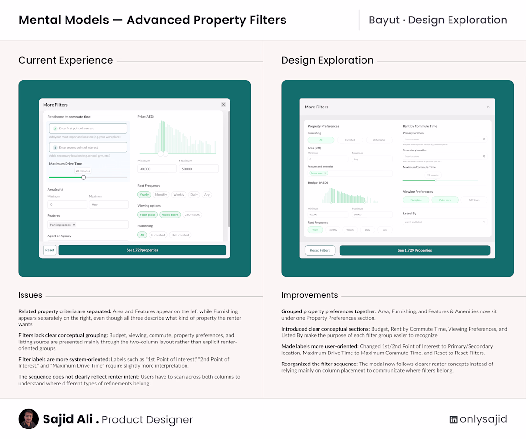526x439 pixels.
Task: Click See 1,729 Properties in Design Exploration
Action: pos(415,250)
